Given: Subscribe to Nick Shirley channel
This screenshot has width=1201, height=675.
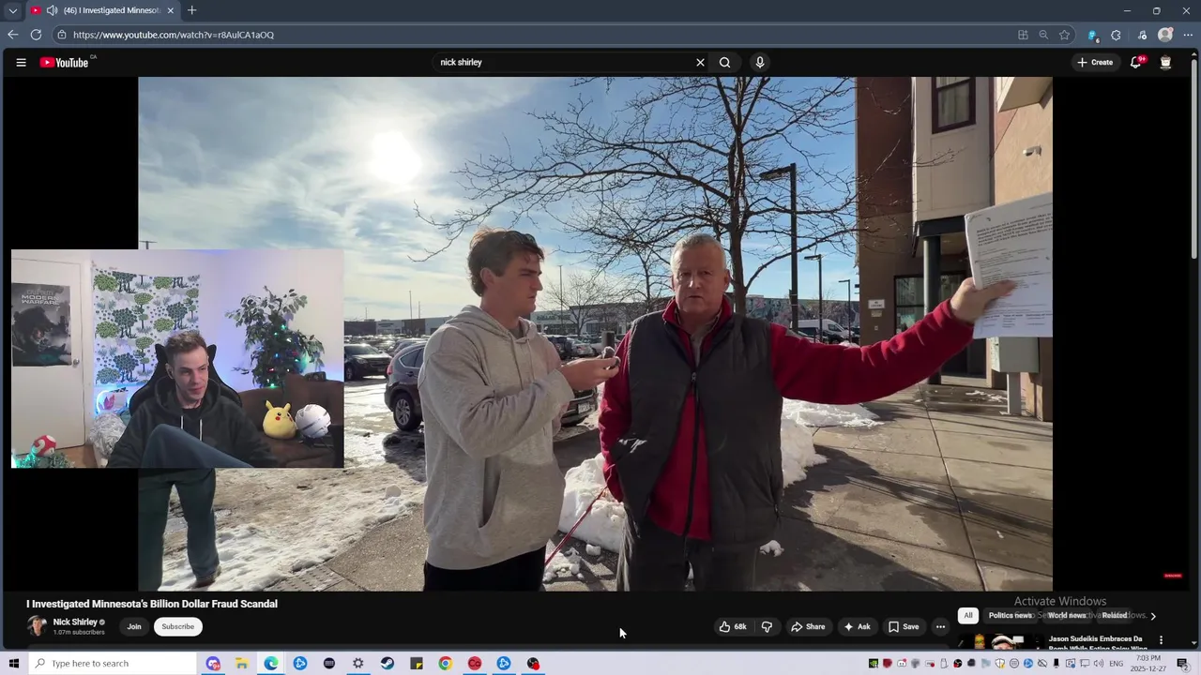Looking at the screenshot, I should (177, 626).
